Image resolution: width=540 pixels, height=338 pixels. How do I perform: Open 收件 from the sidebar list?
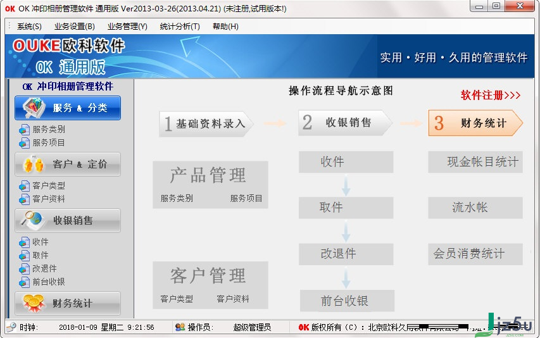pyautogui.click(x=41, y=242)
